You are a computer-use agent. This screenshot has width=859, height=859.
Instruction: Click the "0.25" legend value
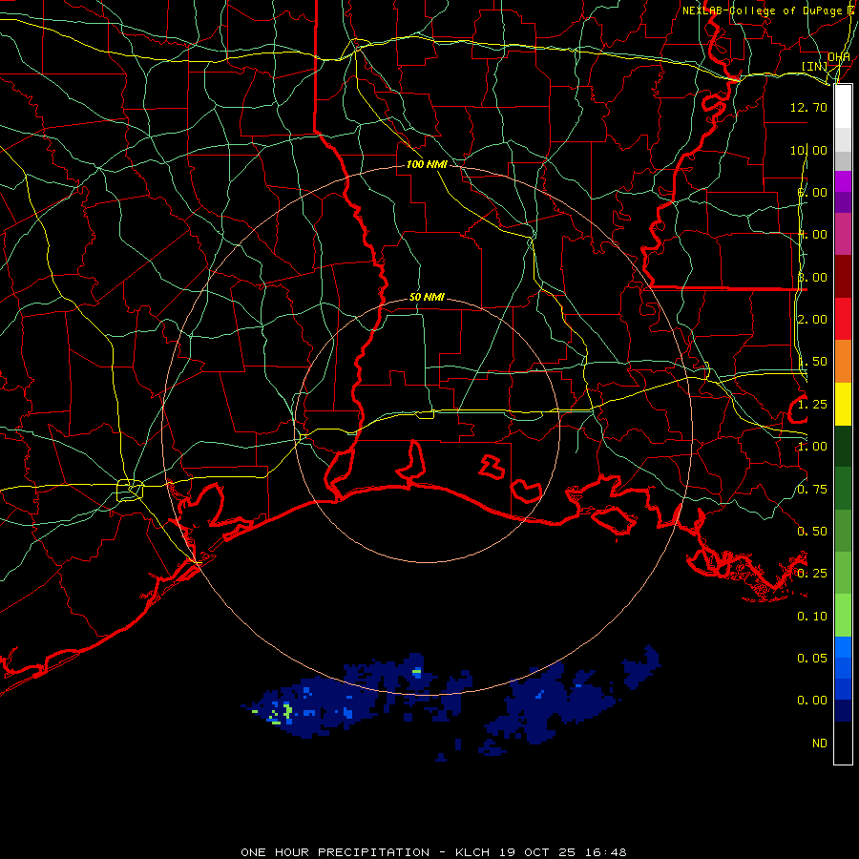pos(812,574)
